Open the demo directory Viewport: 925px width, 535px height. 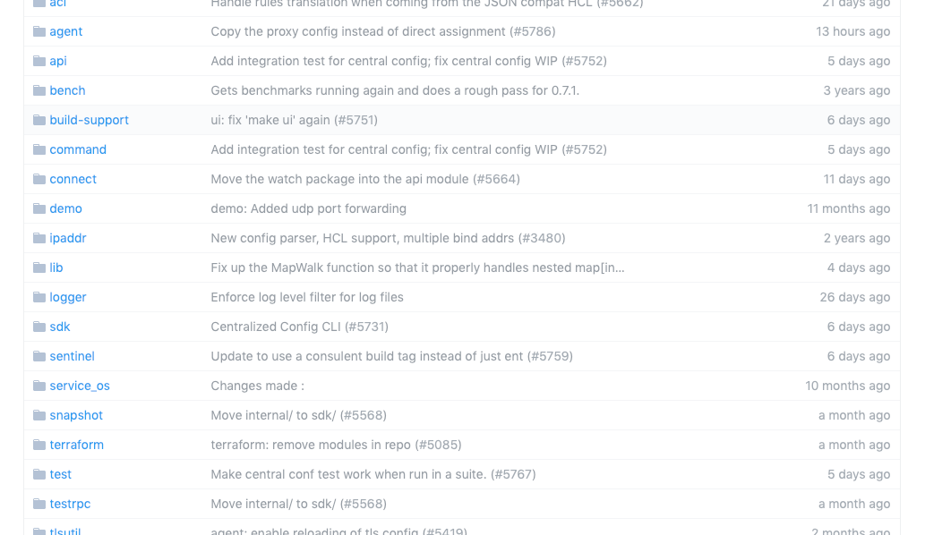(65, 208)
